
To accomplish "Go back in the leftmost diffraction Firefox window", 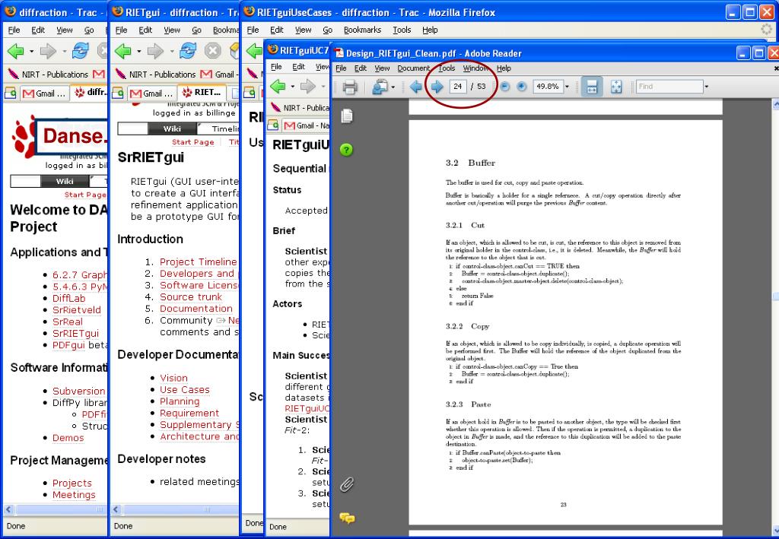I will 15,51.
